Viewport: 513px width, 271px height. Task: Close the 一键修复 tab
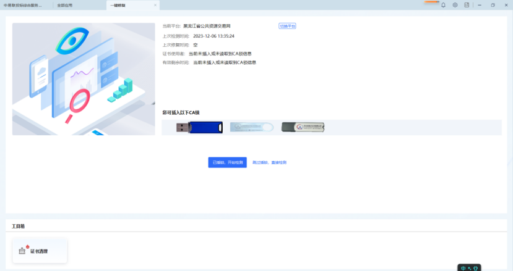pyautogui.click(x=155, y=5)
